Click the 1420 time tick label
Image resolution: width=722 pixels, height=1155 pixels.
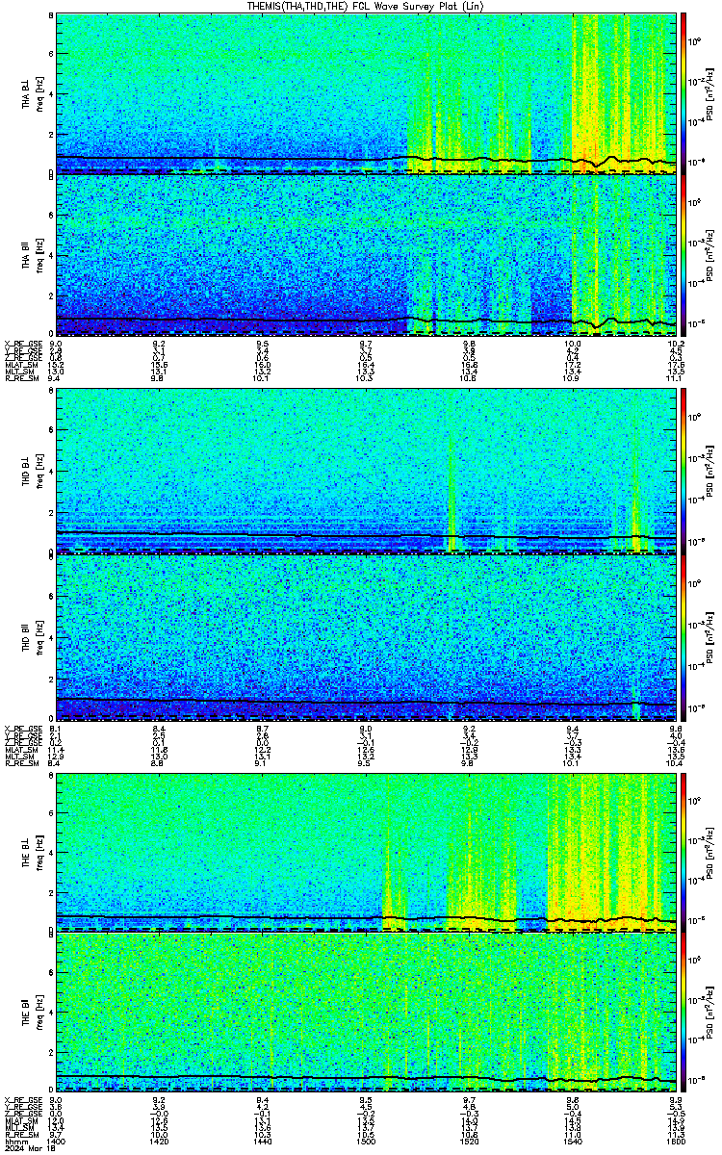[160, 1140]
